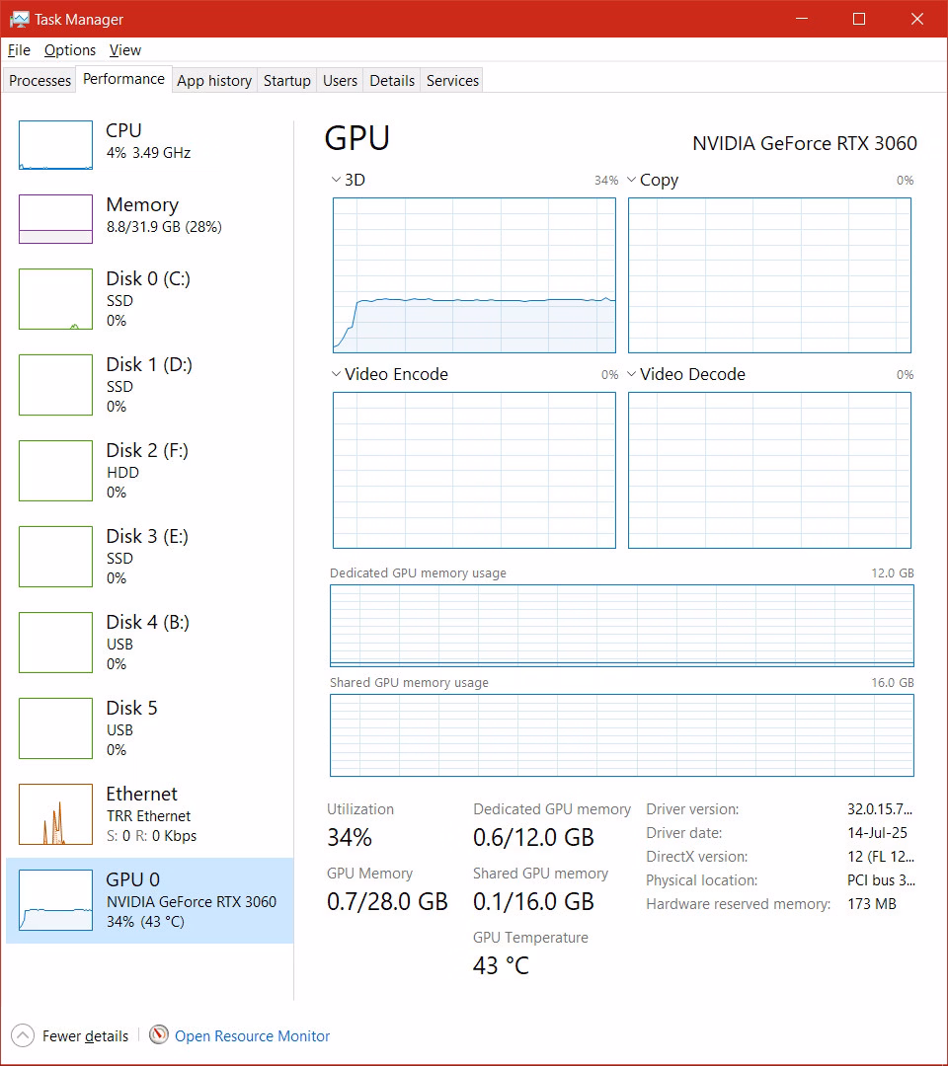
Task: Select the Ethernet activity mini graph
Action: point(55,813)
